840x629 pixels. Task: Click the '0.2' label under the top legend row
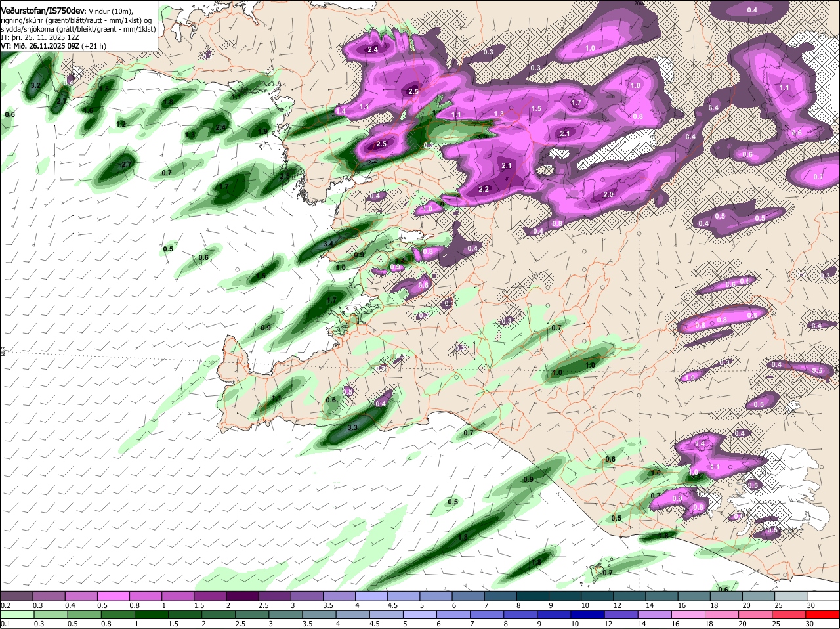click(x=6, y=605)
